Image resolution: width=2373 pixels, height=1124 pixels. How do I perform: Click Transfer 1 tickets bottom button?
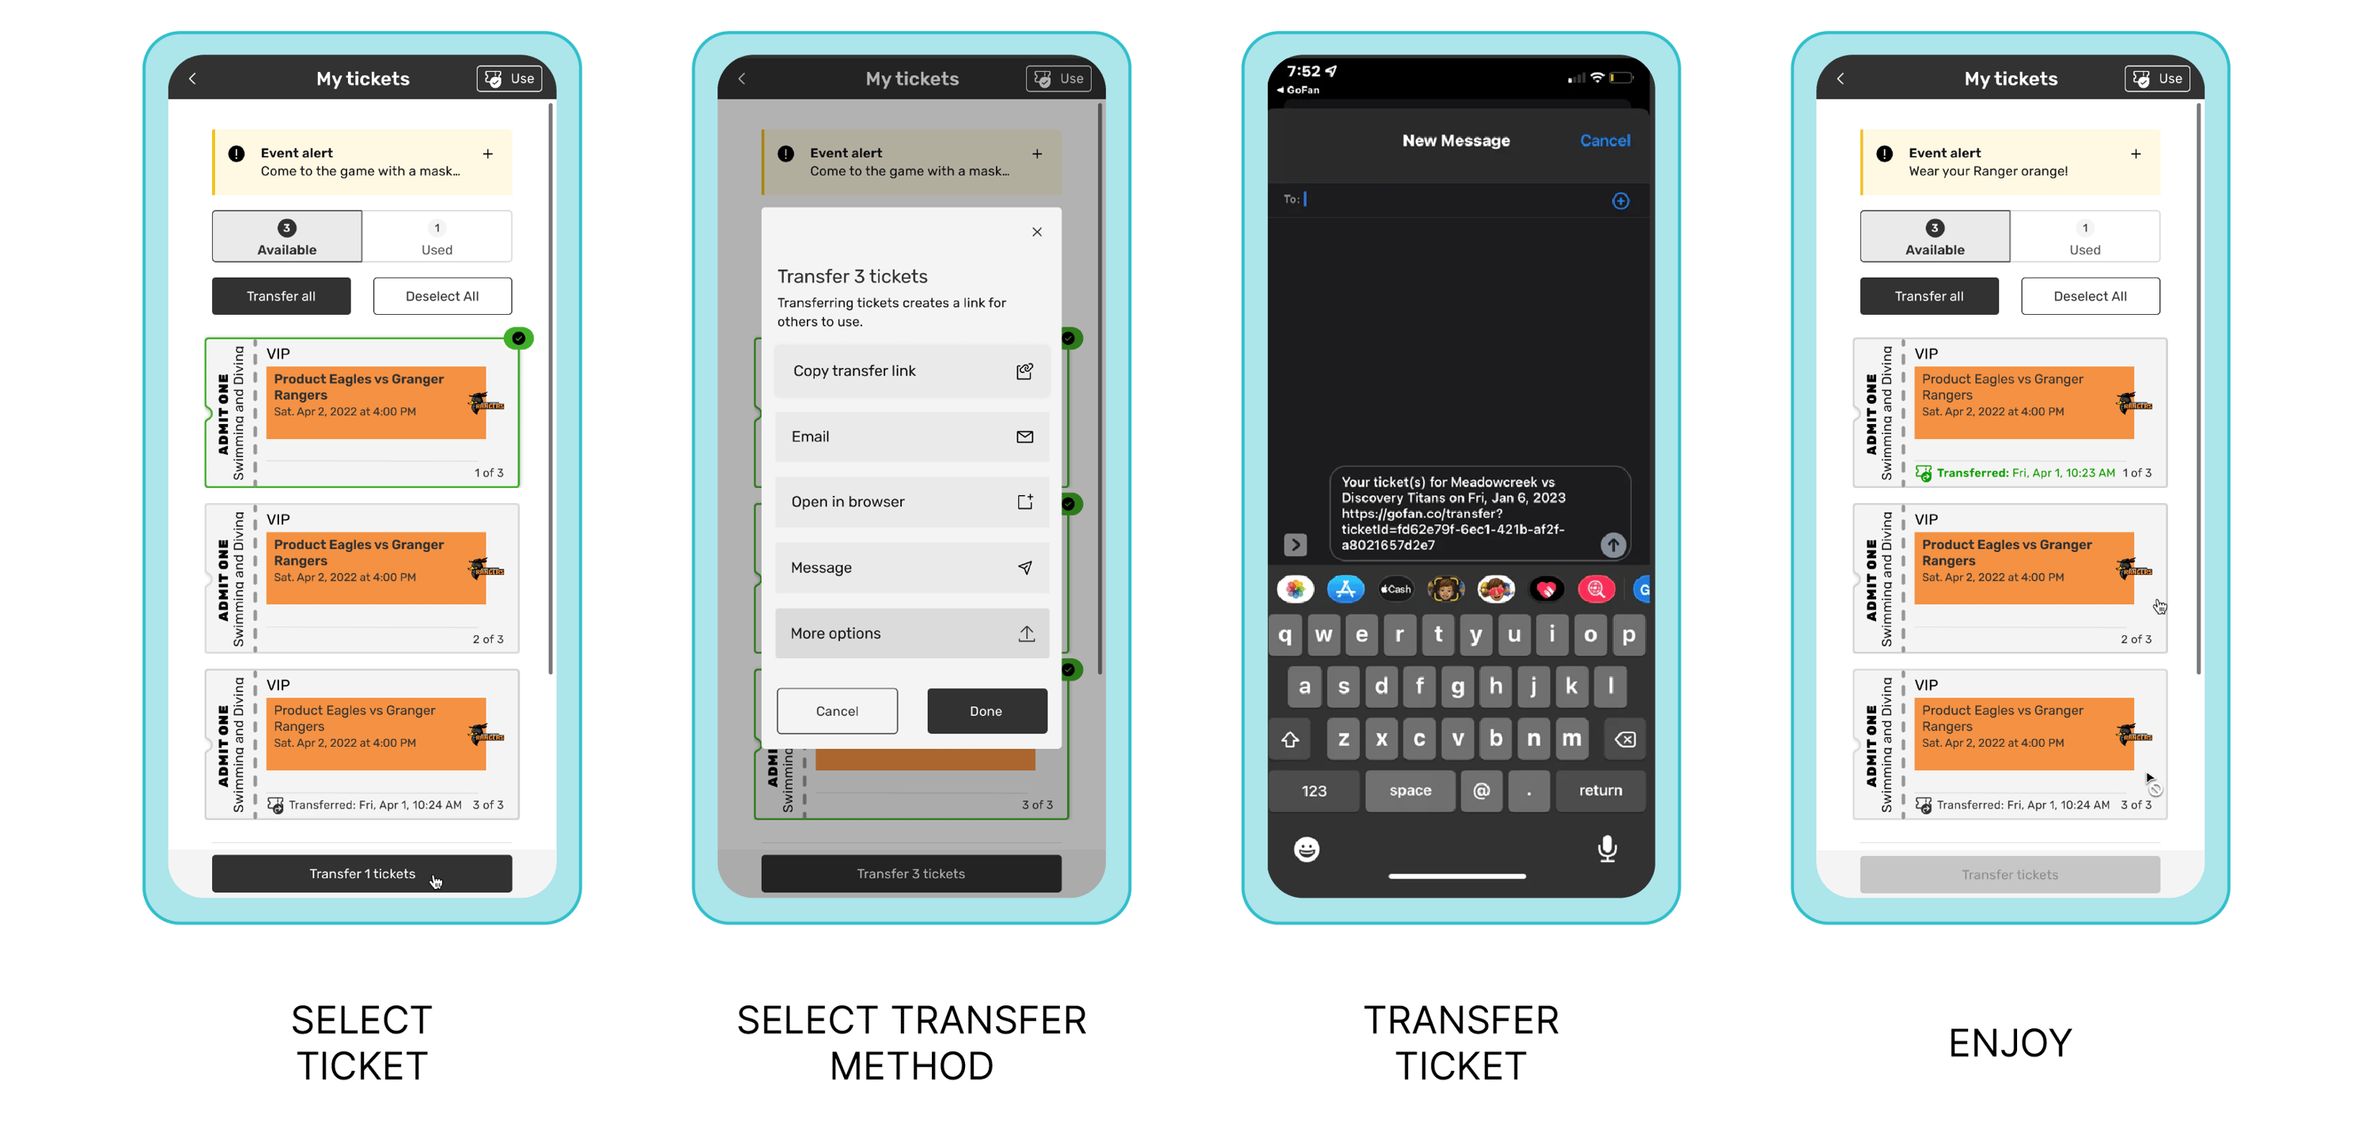click(365, 873)
